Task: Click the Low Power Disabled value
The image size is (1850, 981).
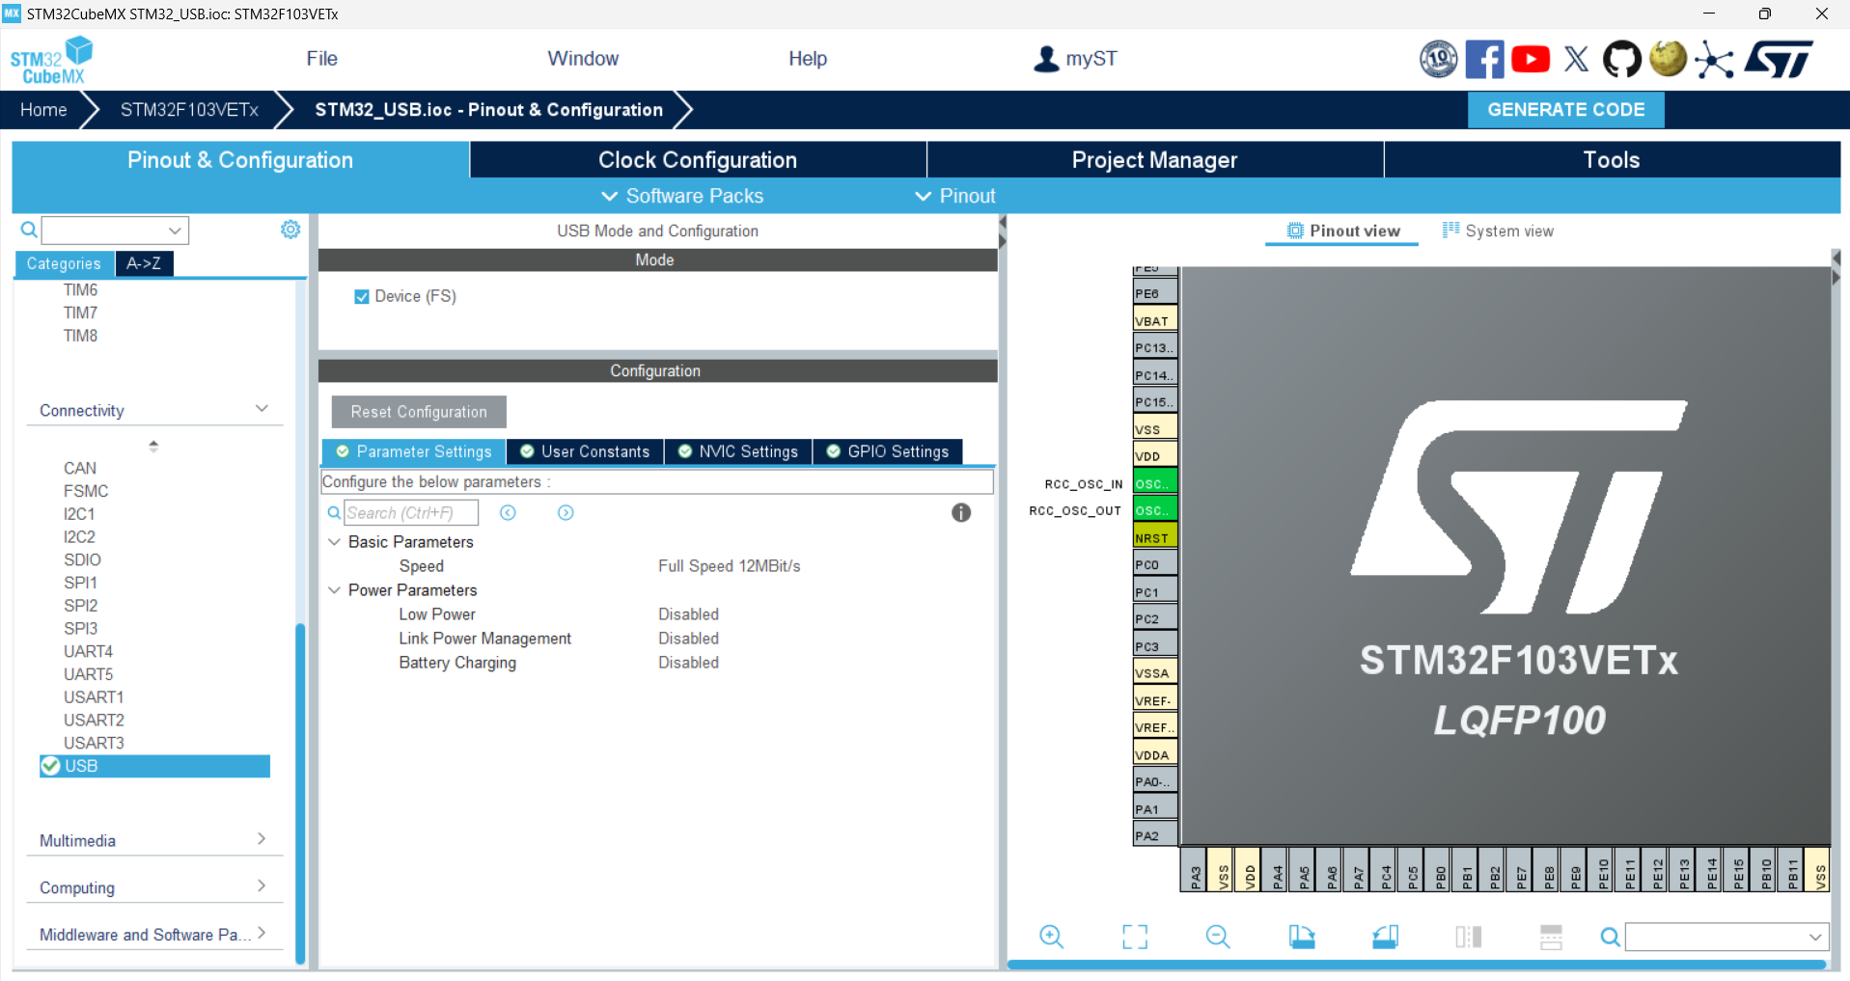Action: pos(688,614)
